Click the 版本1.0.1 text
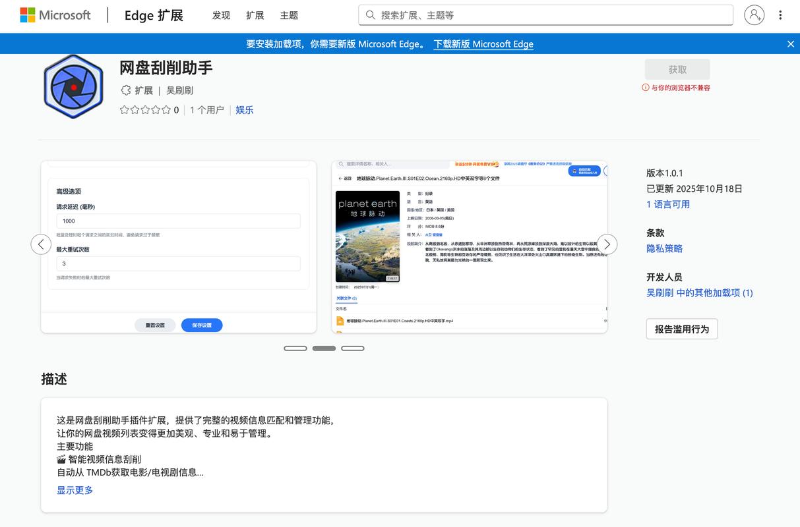This screenshot has height=527, width=800. click(665, 173)
